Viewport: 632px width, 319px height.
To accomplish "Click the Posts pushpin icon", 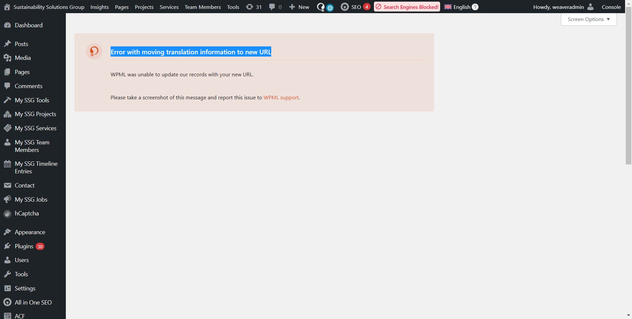I will [7, 44].
